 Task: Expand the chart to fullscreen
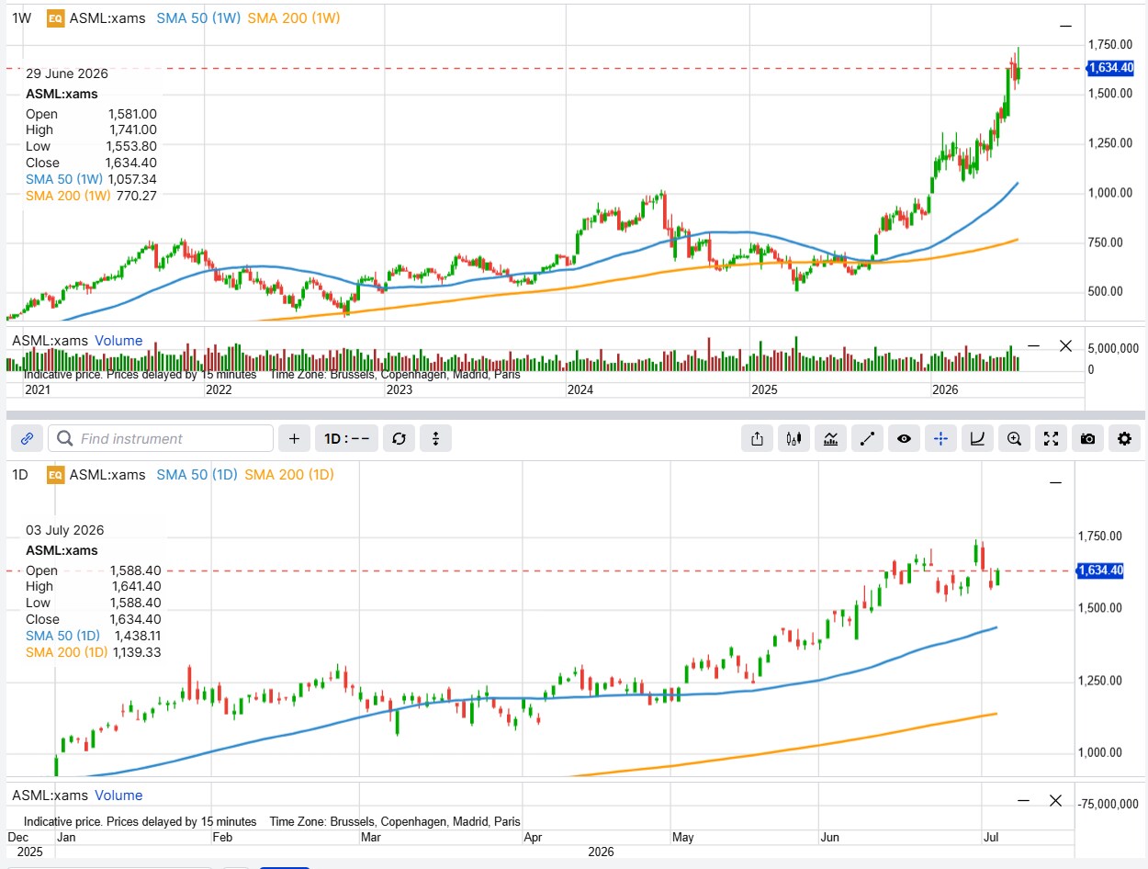click(1051, 439)
